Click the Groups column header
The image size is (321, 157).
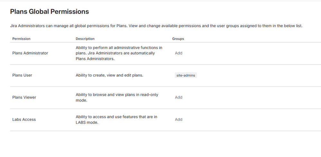coord(178,39)
